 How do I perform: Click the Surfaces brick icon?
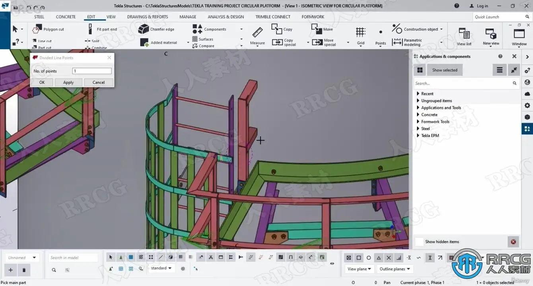pos(195,39)
